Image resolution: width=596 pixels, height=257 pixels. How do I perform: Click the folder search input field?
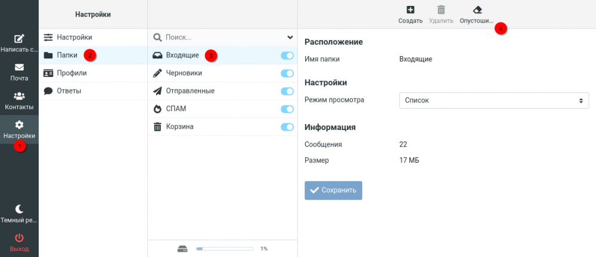click(221, 38)
